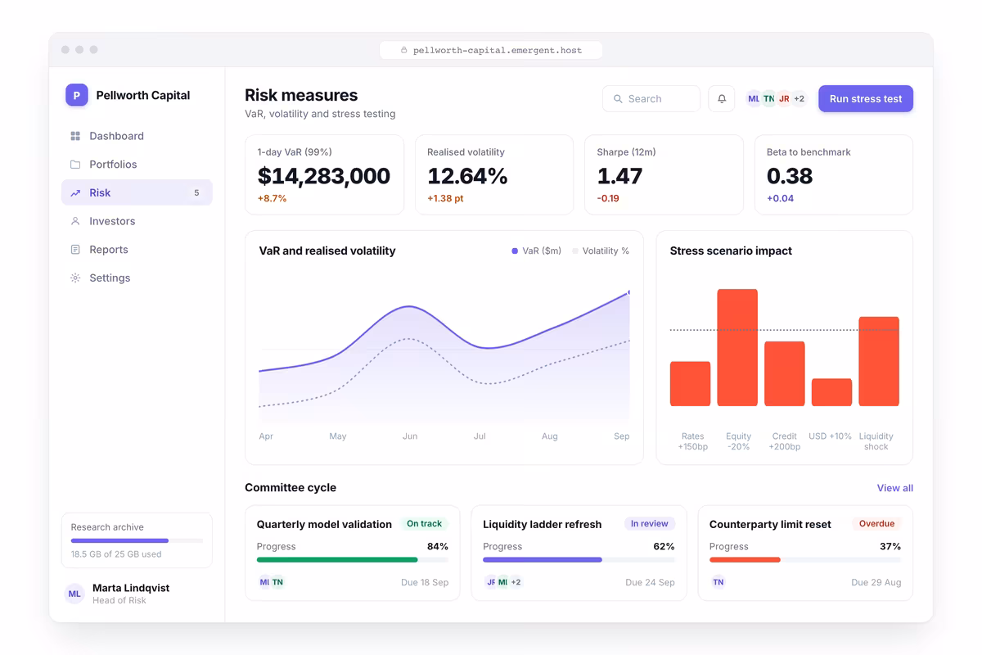The image size is (982, 655).
Task: Open the Counterparty limit reset card
Action: 805,553
